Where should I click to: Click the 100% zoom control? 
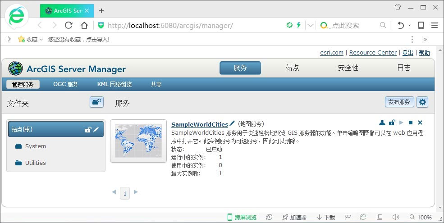(421, 217)
